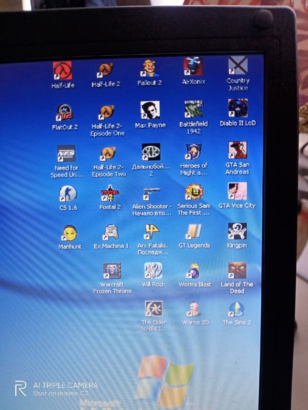308x410 pixels.
Task: Click the Arx Fatalis shortcut icon
Action: click(152, 232)
